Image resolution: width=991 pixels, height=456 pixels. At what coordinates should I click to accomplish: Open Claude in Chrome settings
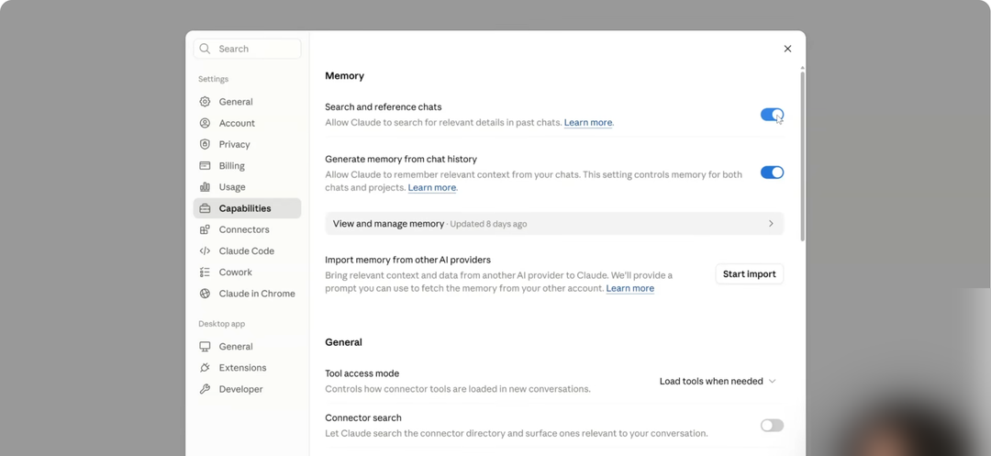(x=247, y=293)
